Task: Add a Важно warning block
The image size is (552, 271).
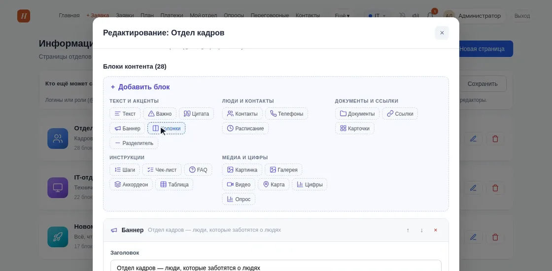Action: [160, 114]
